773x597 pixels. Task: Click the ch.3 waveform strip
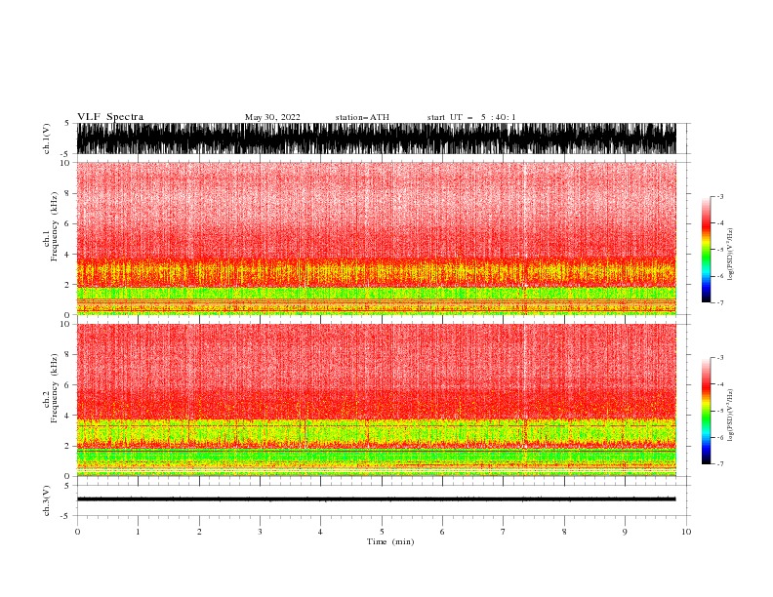point(376,499)
